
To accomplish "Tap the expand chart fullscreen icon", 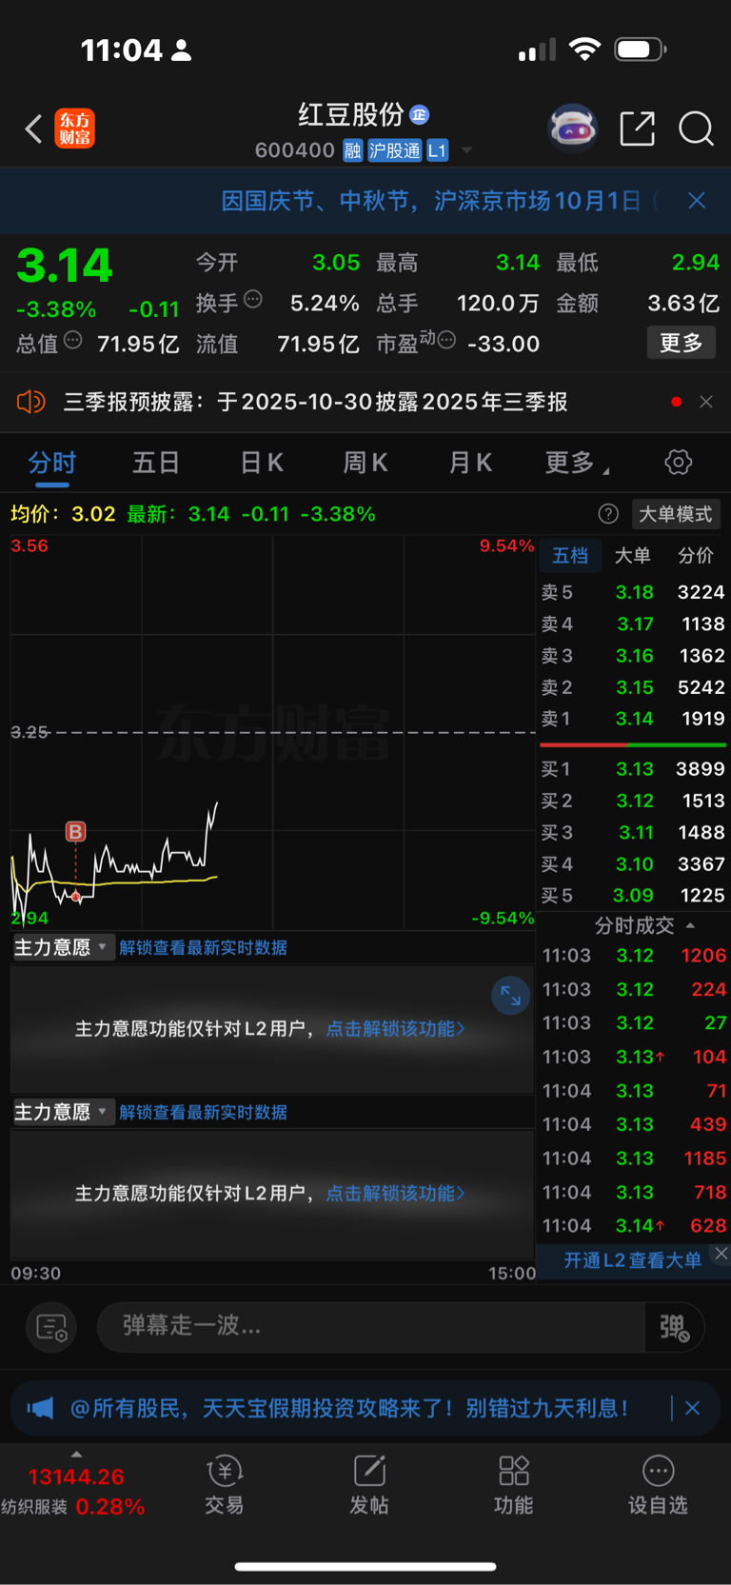I will 510,996.
